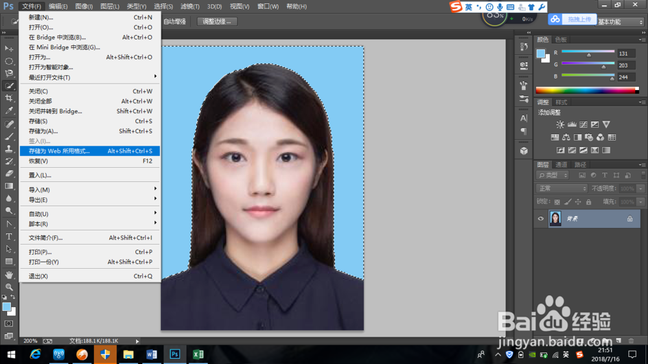The image size is (648, 364).
Task: Toggle lock transparent pixels
Action: (557, 202)
